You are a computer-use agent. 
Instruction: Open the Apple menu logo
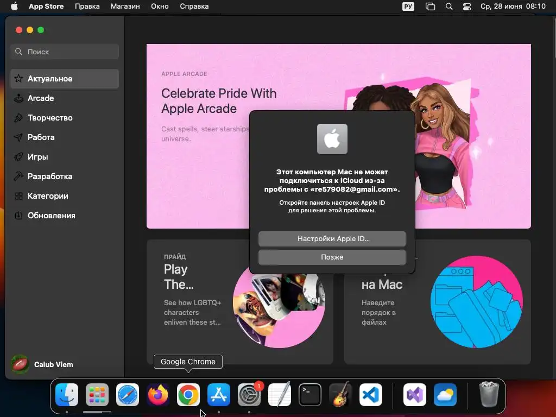point(14,7)
